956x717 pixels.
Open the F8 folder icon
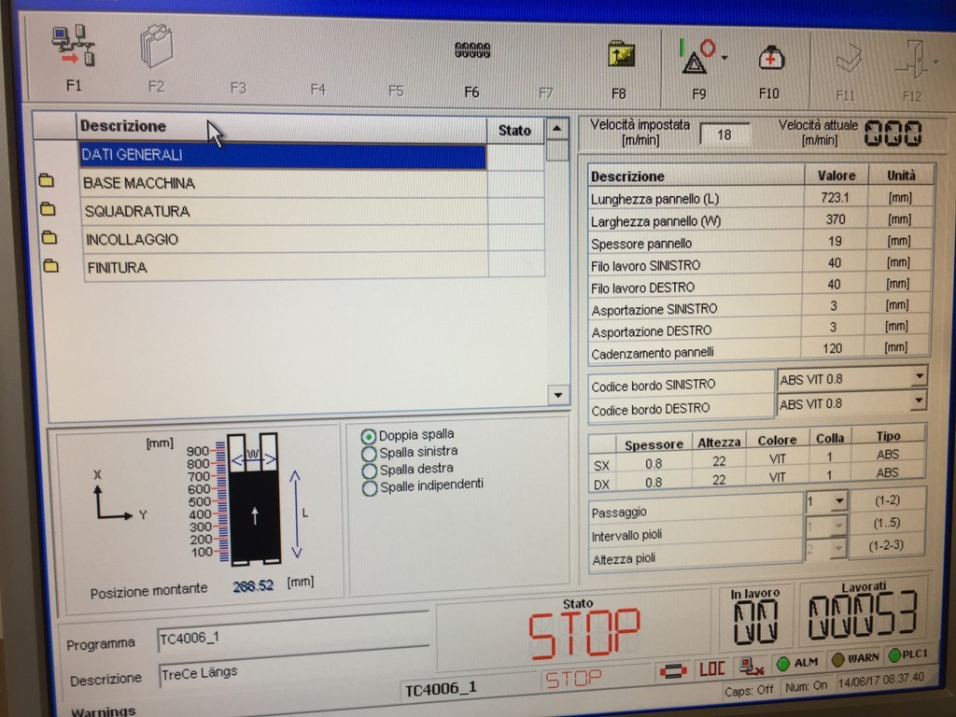point(621,55)
